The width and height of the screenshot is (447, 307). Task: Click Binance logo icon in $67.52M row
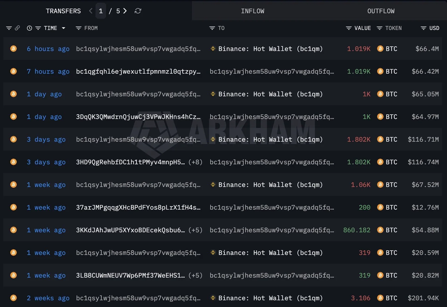213,185
